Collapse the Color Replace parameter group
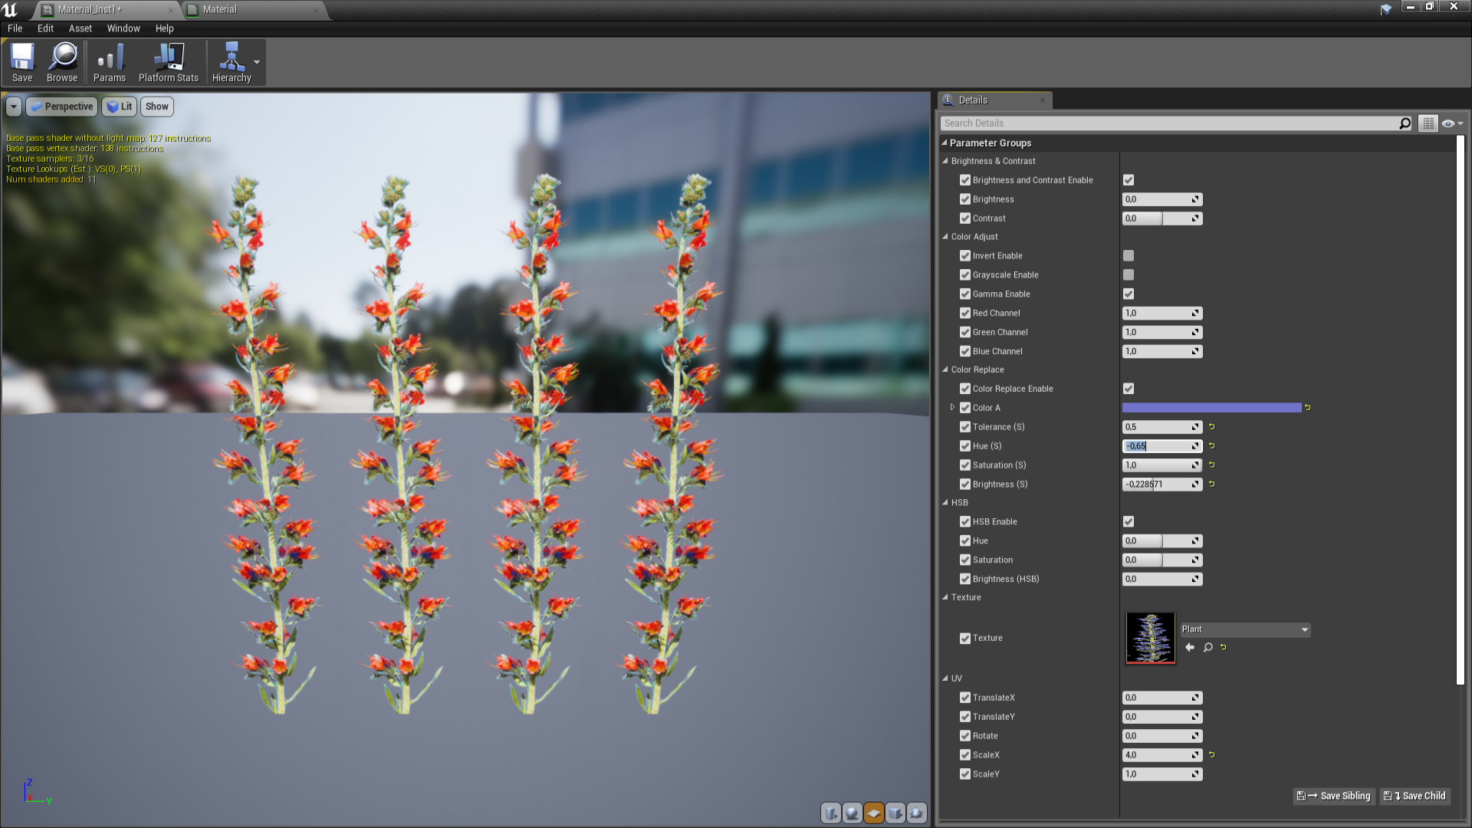Screen dimensions: 1472x828 tap(945, 370)
